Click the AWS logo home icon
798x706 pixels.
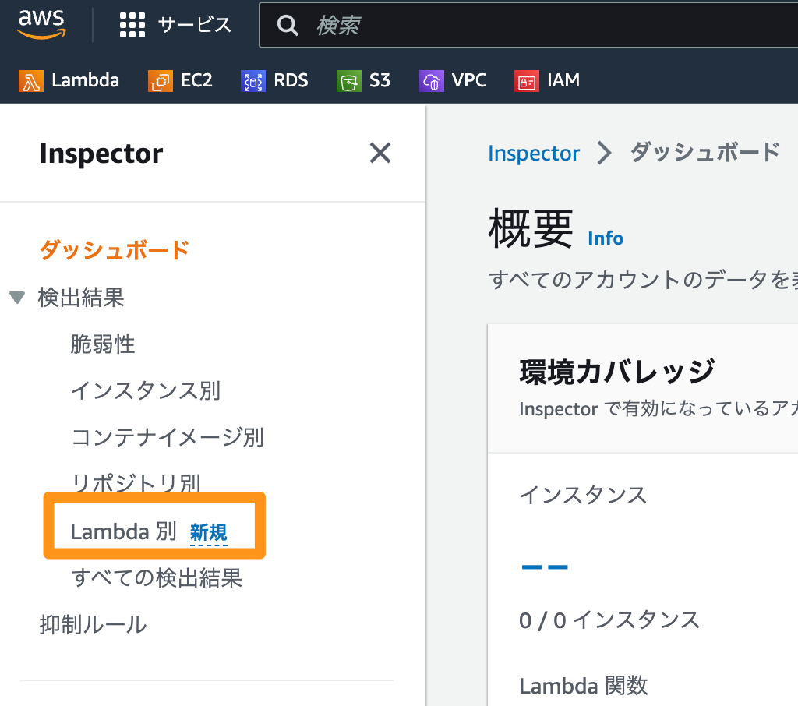tap(42, 24)
